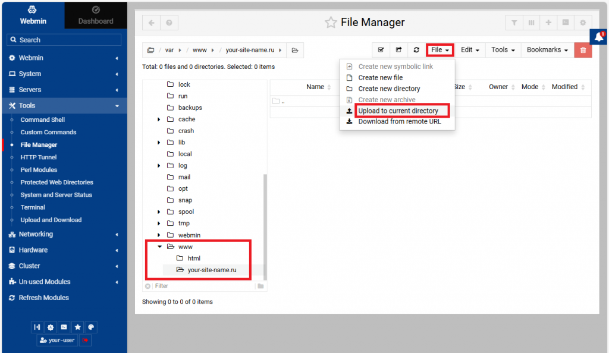Viewport: 609px width, 353px height.
Task: Star the File Manager page title
Action: 331,23
